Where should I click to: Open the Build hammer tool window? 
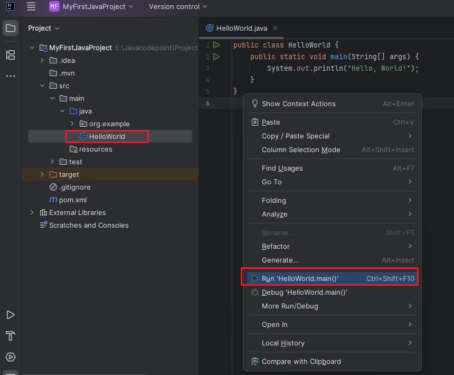tap(11, 336)
